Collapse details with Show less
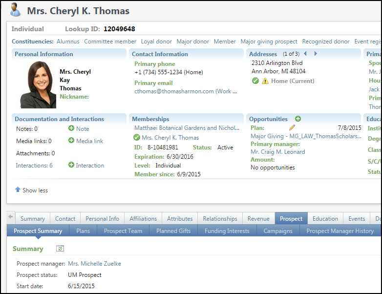382x294 pixels. coord(31,190)
